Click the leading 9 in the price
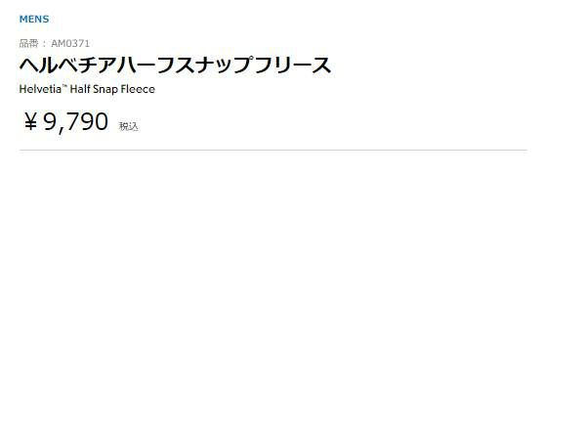Screen dimensions: 586x440 (50, 122)
